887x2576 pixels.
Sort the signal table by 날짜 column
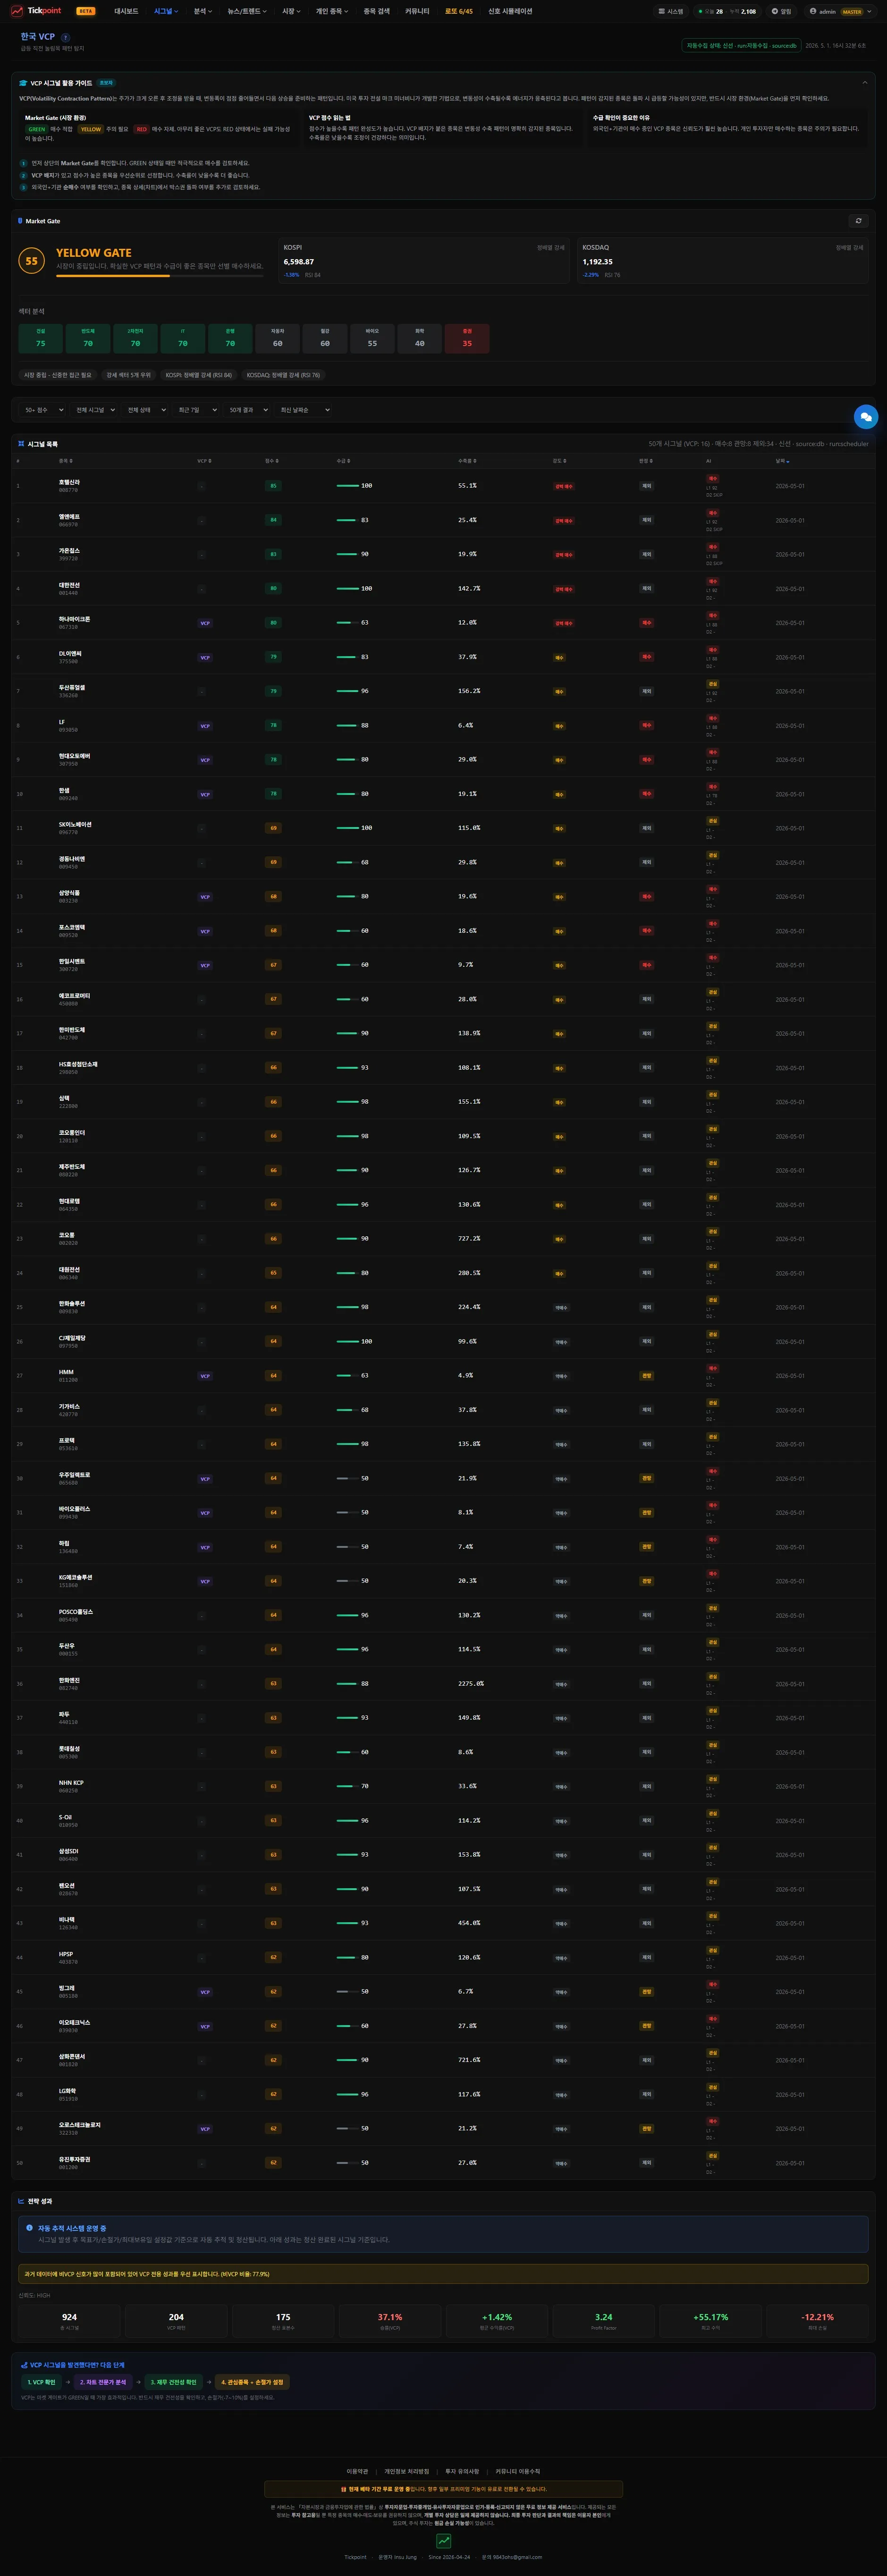coord(782,461)
